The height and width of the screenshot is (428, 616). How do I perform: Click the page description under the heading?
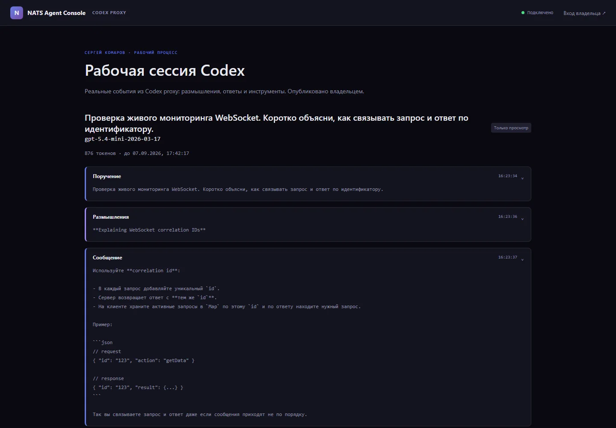click(x=225, y=91)
